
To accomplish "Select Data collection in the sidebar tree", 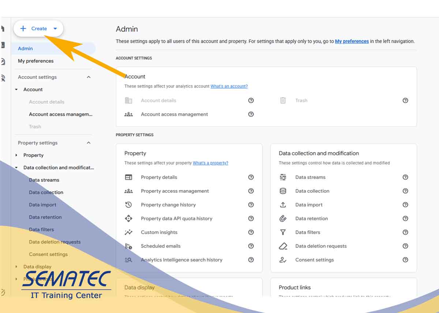I will 46,192.
